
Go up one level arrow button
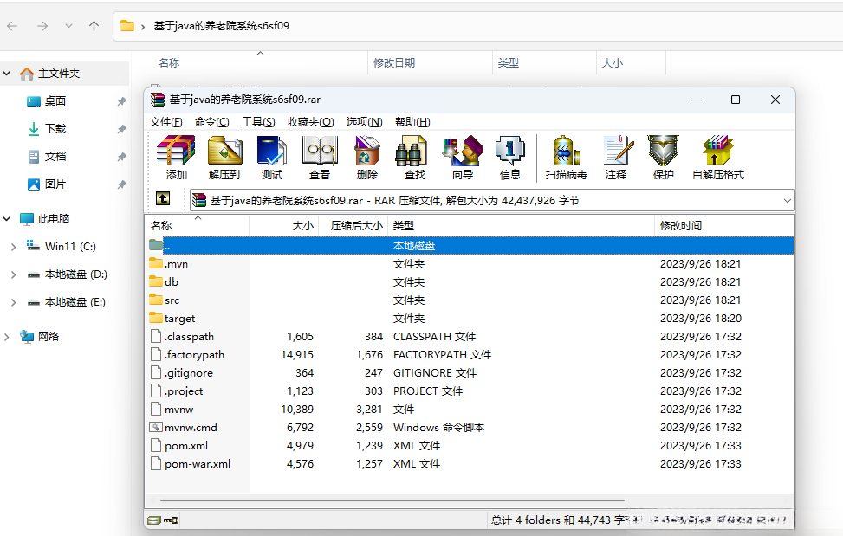[x=163, y=198]
